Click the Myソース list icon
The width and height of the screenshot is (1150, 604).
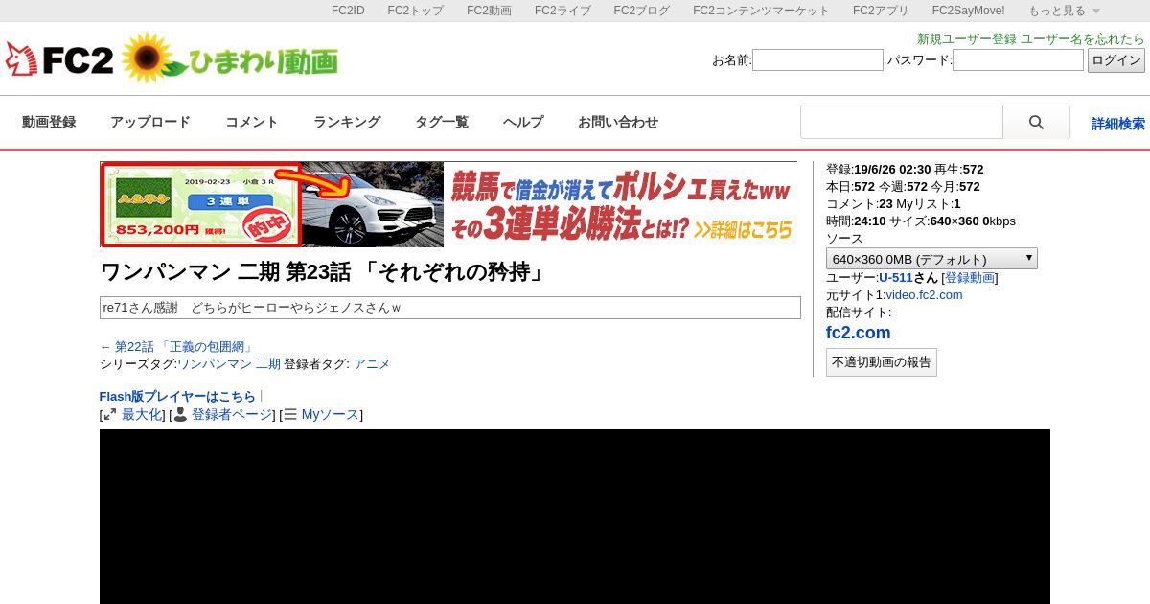tap(290, 414)
